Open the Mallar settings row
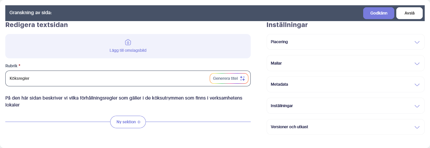This screenshot has height=148, width=430. point(345,63)
